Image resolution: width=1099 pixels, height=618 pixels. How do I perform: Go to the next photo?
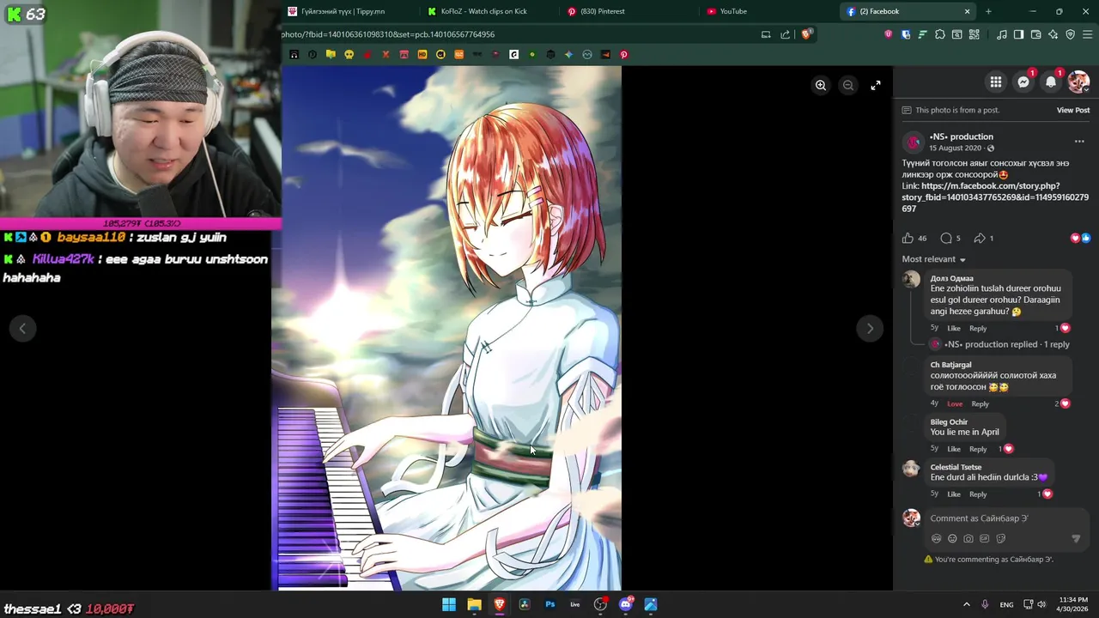coord(870,328)
